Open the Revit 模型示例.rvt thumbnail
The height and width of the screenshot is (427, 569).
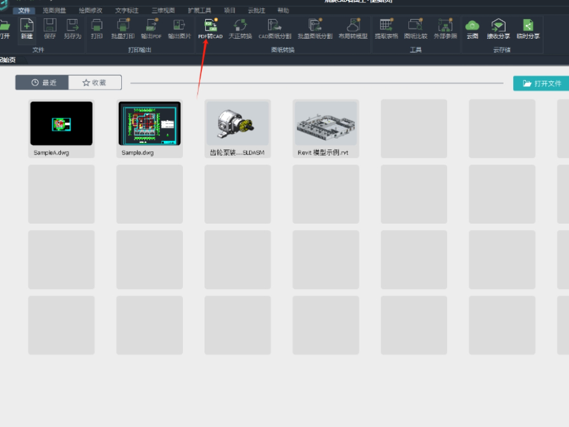pyautogui.click(x=326, y=123)
